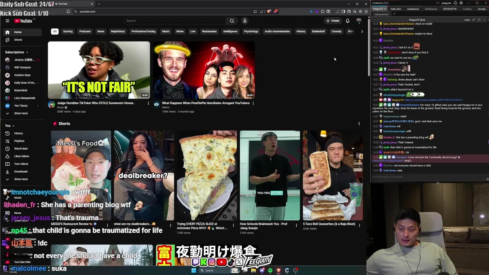
Task: Open options menu for Judge Humbles TikToker video
Action: click(x=148, y=103)
